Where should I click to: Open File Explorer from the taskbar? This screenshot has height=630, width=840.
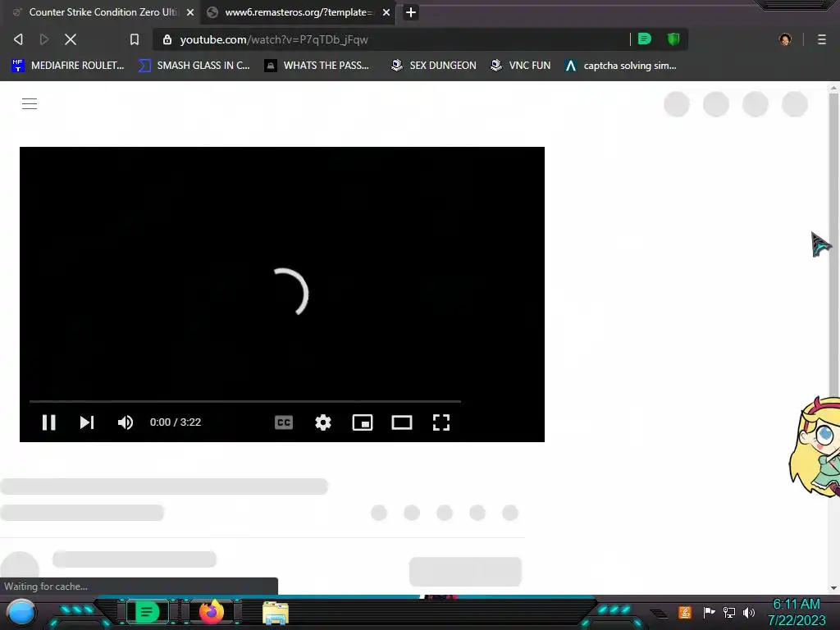click(x=276, y=613)
